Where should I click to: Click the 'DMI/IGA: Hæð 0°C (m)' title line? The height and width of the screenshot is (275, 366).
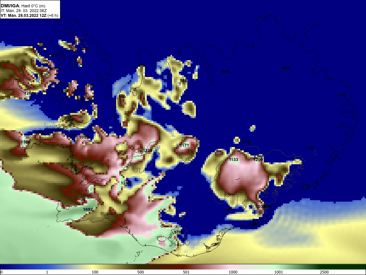(x=23, y=6)
